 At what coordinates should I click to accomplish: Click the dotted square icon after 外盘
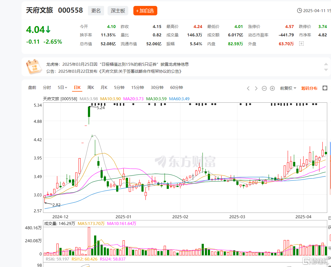point(301,44)
